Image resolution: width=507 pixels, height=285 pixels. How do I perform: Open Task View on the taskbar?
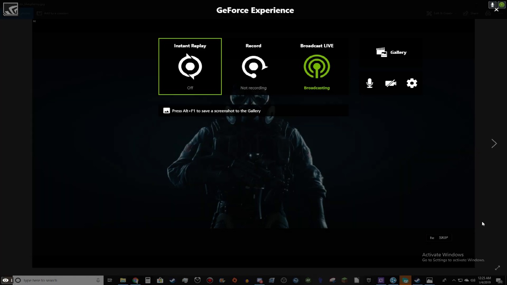tap(110, 280)
